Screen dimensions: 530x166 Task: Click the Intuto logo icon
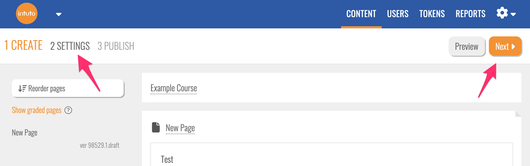[x=27, y=13]
